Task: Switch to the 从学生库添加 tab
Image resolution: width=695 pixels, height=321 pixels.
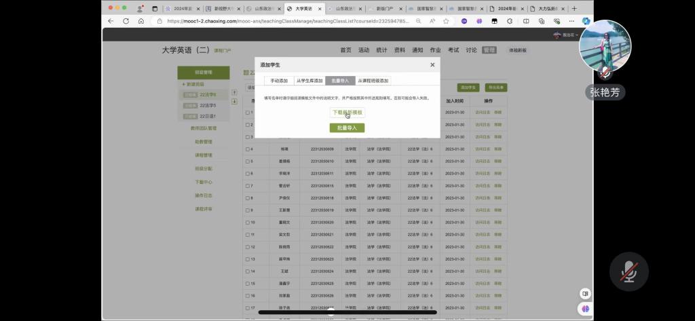Action: pos(309,81)
